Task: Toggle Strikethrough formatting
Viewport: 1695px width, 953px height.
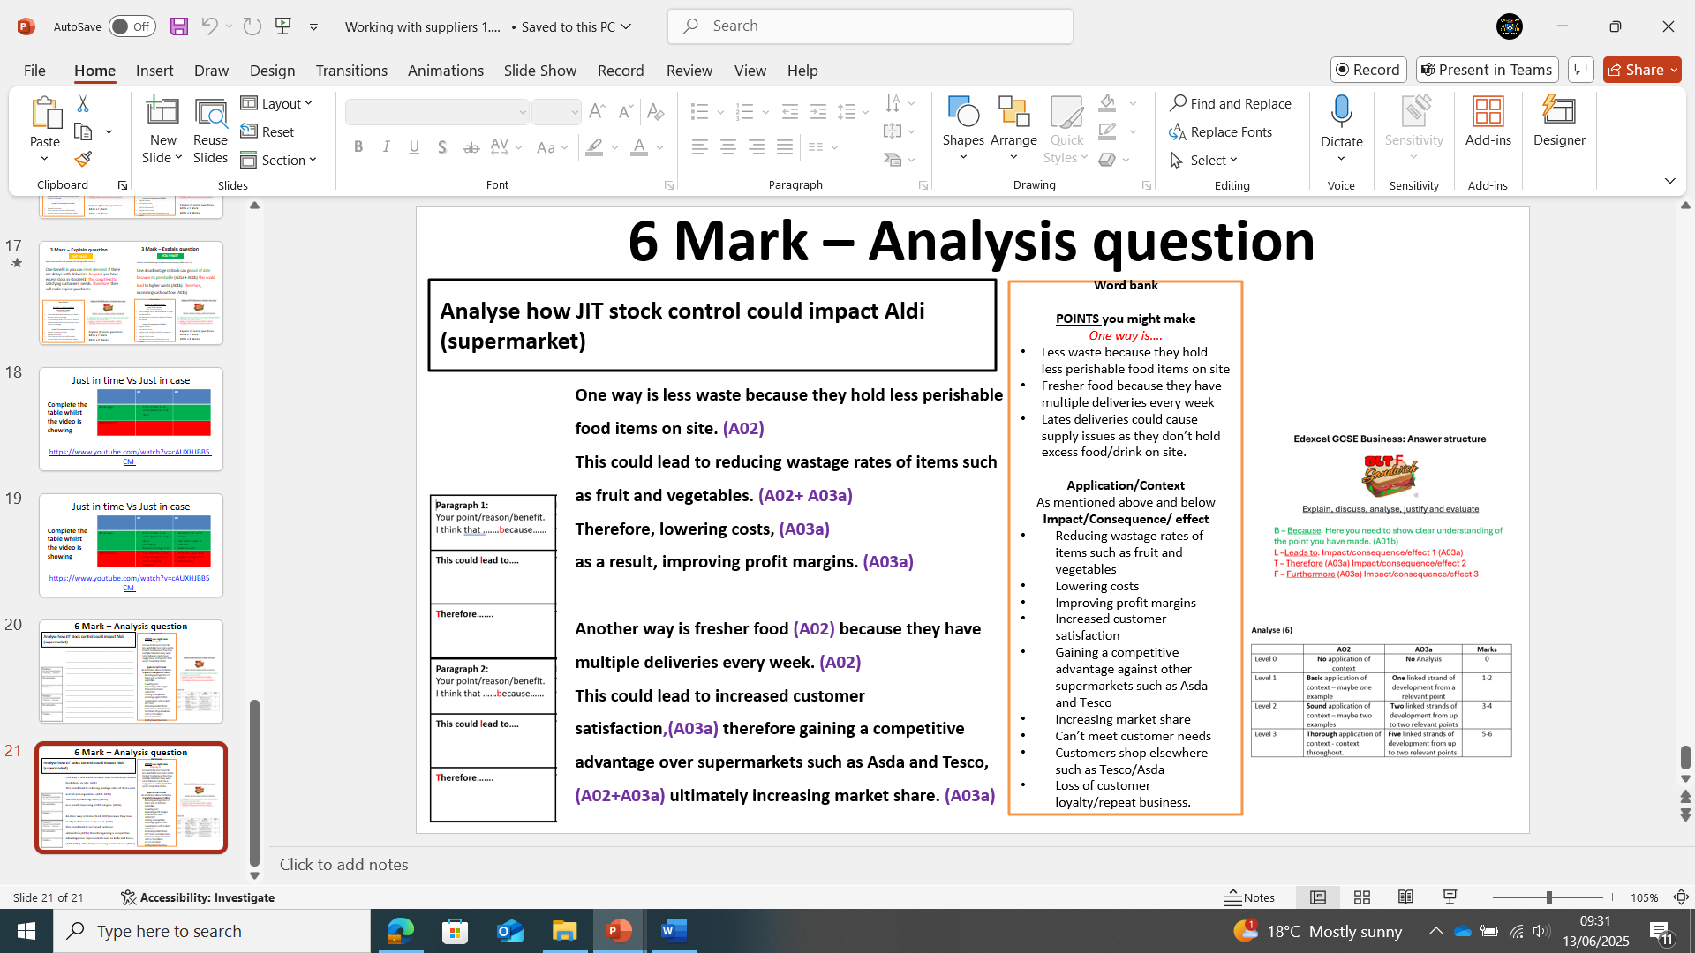Action: point(471,147)
